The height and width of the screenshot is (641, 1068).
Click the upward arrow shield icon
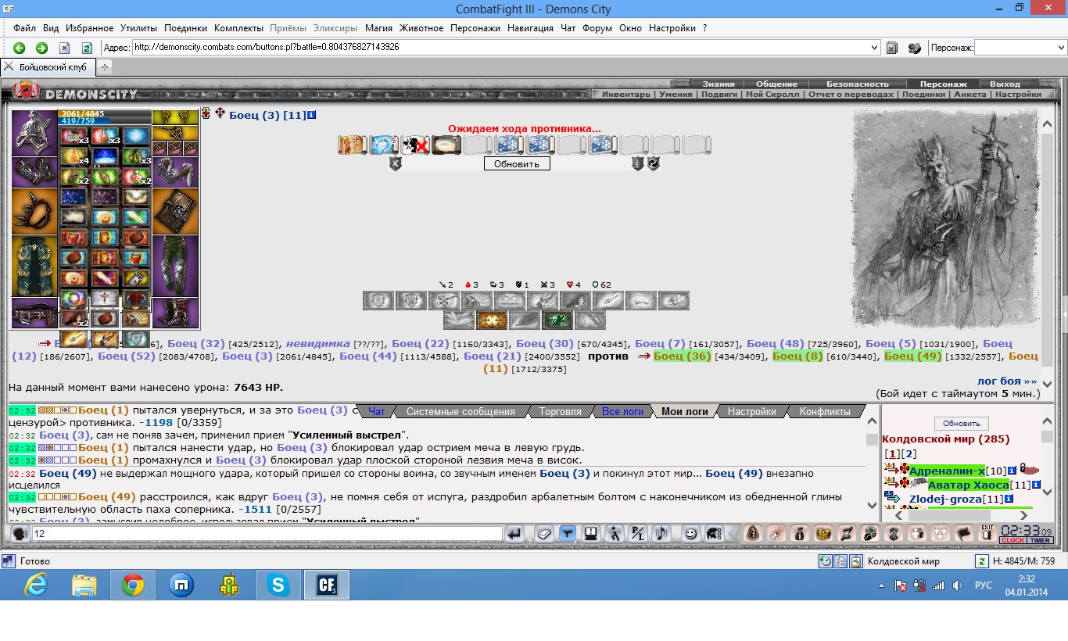638,164
